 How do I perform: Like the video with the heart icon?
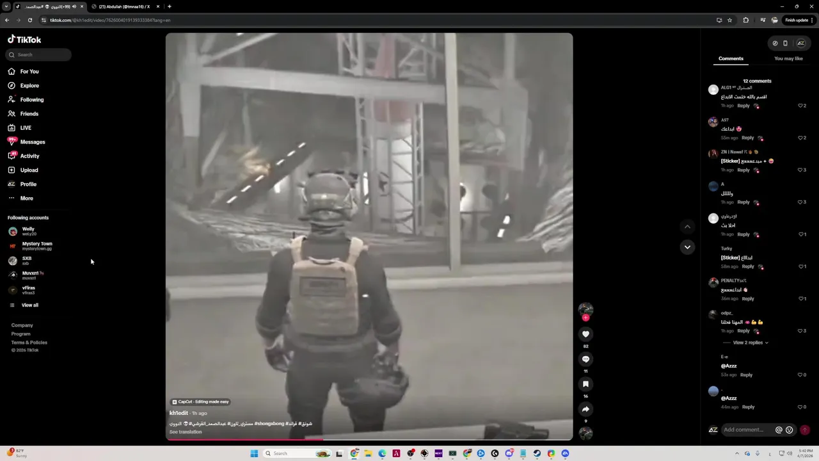tap(585, 334)
